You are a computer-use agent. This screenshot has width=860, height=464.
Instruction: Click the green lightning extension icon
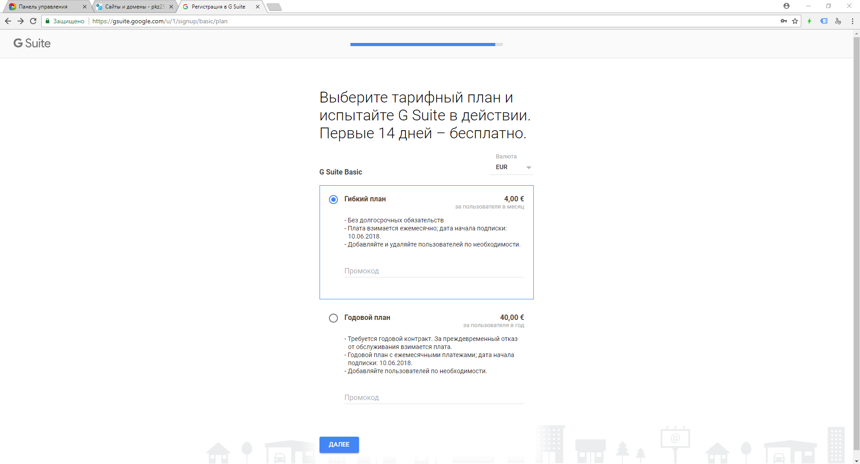tap(809, 21)
